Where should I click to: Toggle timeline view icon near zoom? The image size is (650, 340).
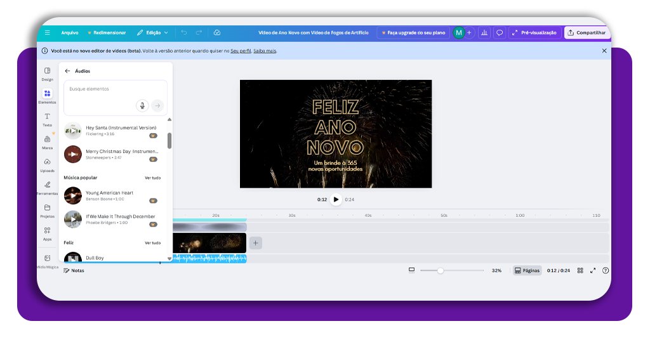[411, 270]
